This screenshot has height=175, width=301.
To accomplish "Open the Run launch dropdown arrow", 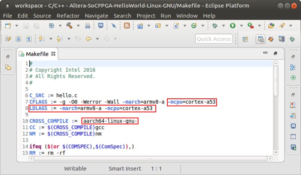I will [242, 26].
